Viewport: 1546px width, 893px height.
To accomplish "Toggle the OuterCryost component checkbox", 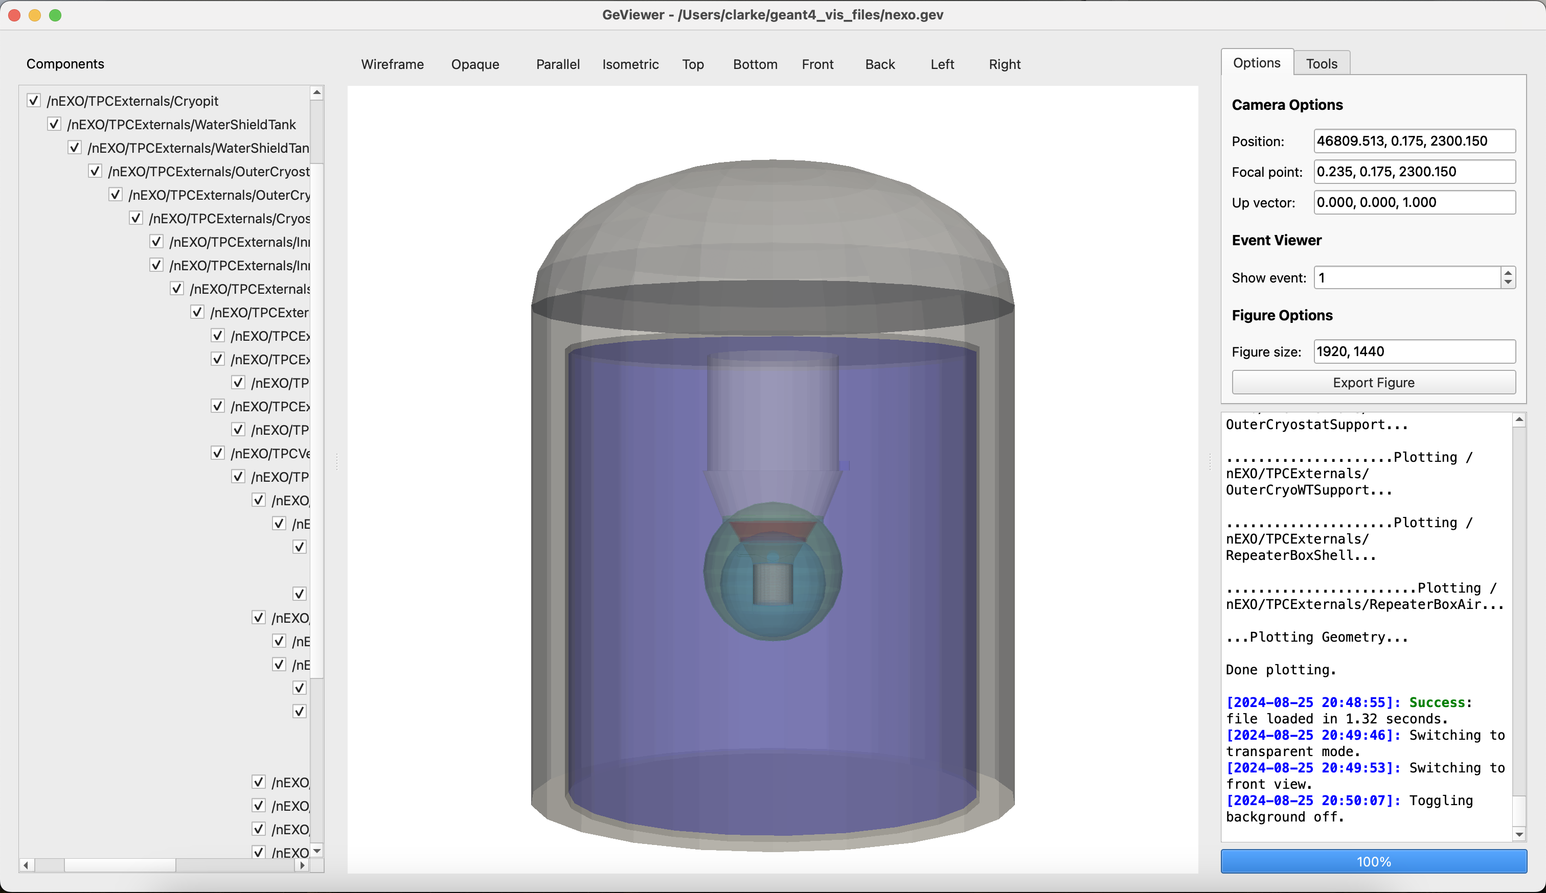I will pos(95,171).
